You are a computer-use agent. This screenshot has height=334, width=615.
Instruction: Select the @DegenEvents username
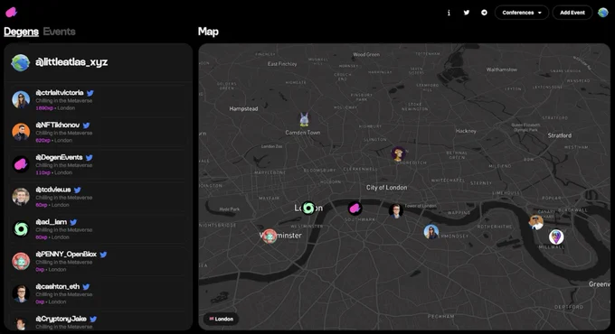coord(59,157)
